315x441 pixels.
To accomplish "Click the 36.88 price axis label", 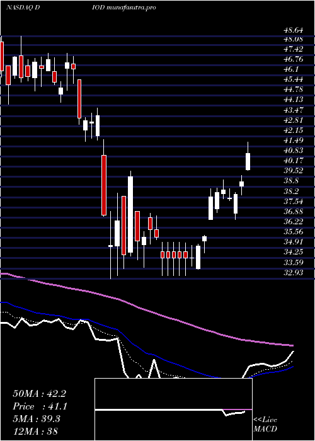I will (293, 212).
